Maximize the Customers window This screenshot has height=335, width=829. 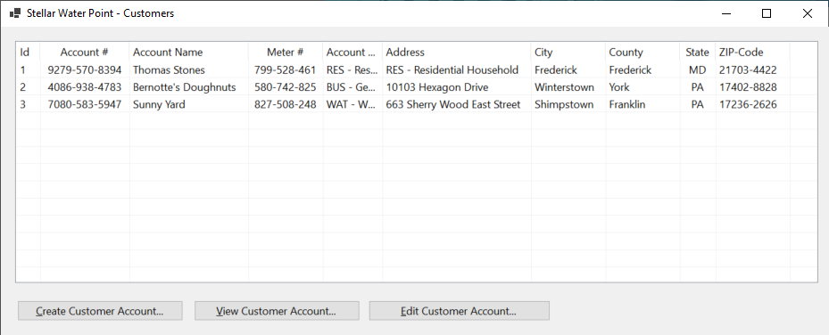tap(766, 13)
